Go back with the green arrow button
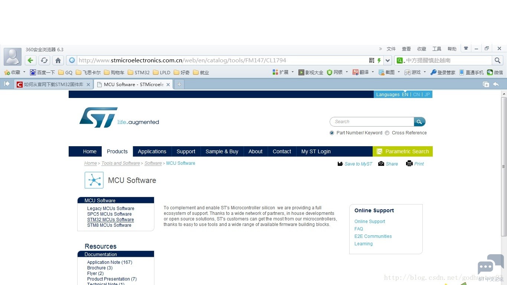The height and width of the screenshot is (285, 507). tap(30, 60)
